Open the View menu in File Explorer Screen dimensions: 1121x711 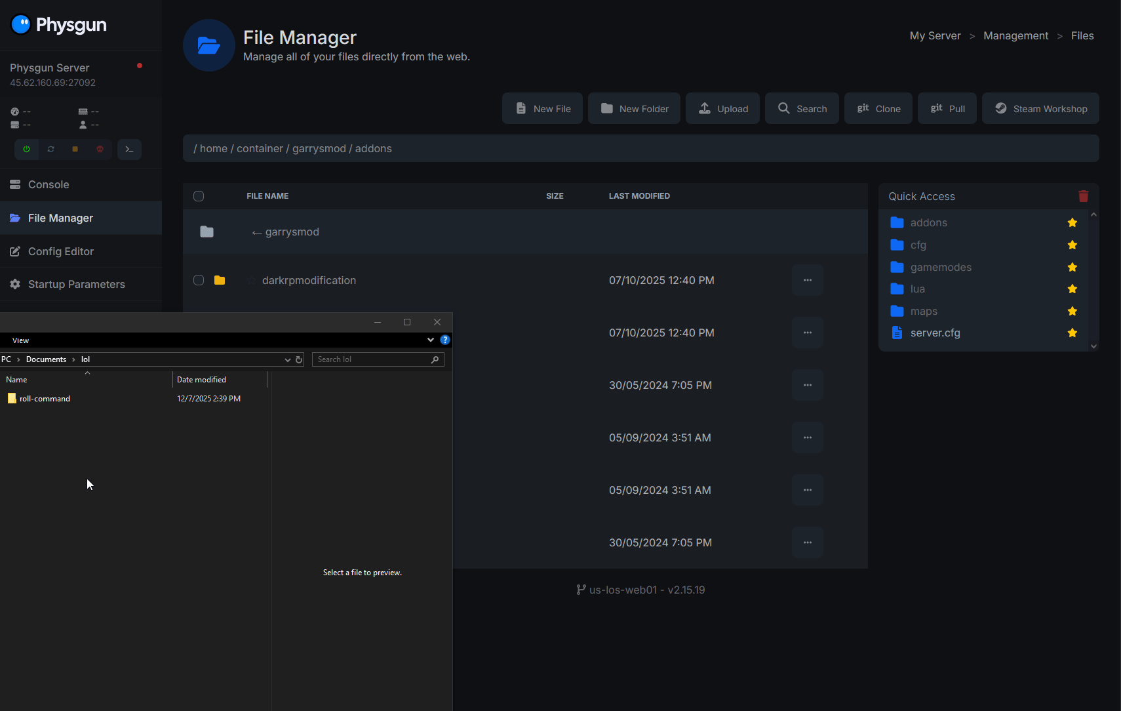pos(20,340)
